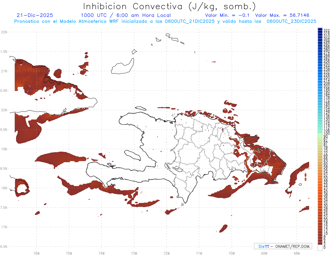The height and width of the screenshot is (257, 333).
Task: Click the "8.5N" latitude label
Action: (x=4, y=169)
